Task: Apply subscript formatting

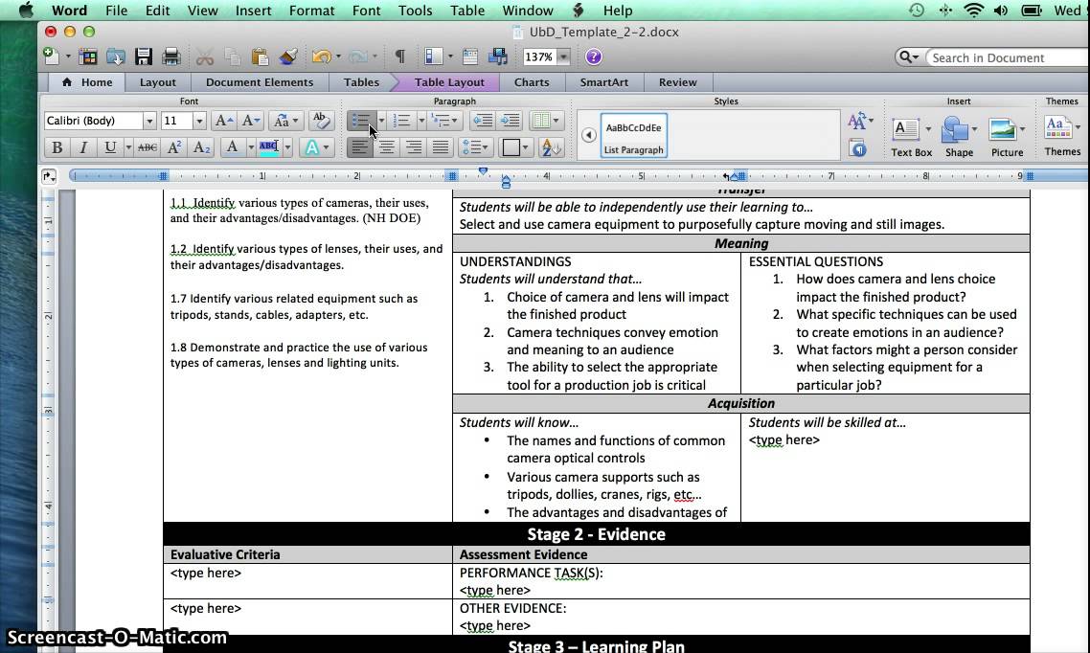Action: click(201, 147)
